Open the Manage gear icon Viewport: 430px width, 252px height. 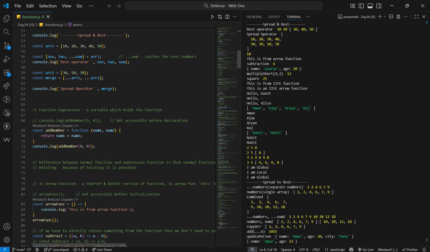[6, 240]
